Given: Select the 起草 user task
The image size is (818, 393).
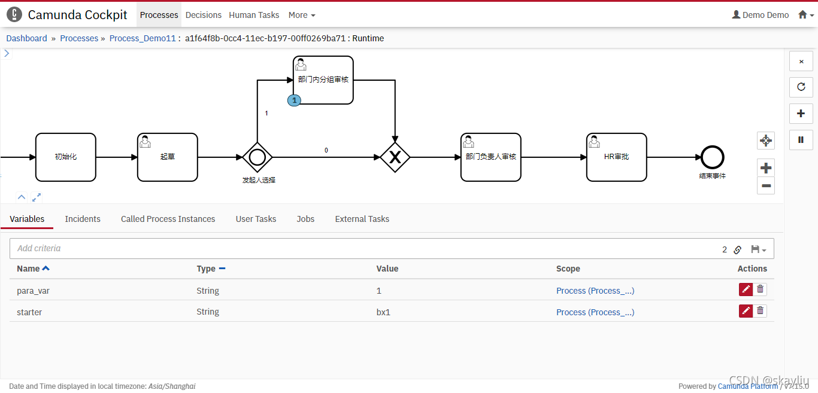Looking at the screenshot, I should click(x=168, y=157).
